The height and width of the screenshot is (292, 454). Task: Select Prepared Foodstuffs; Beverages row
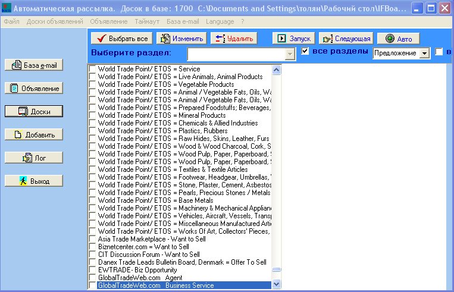(184, 108)
